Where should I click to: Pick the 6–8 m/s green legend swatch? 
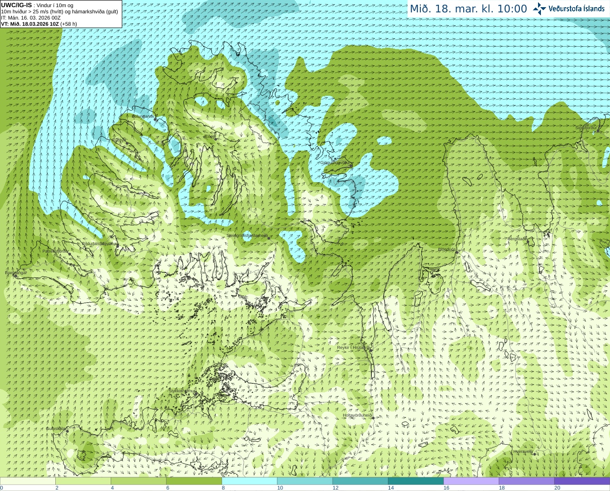coord(194,481)
